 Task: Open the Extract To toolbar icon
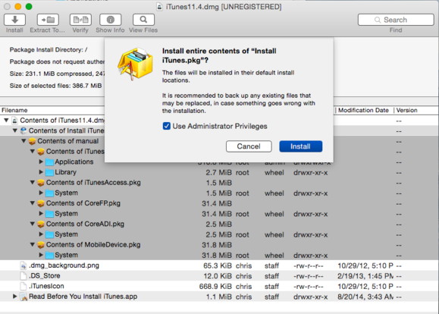(x=48, y=20)
